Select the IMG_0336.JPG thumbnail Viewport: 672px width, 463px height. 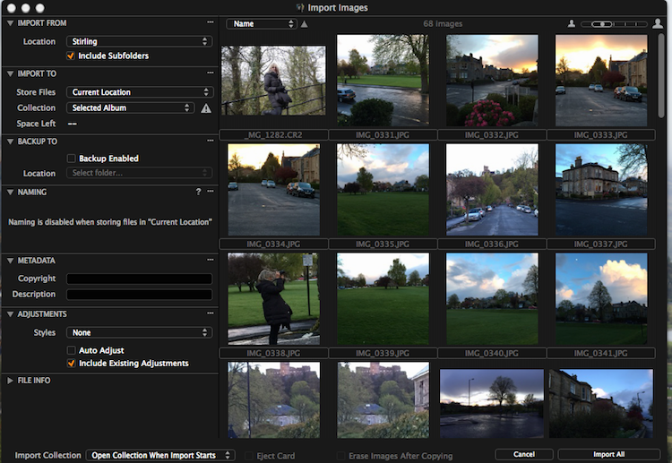pos(492,190)
